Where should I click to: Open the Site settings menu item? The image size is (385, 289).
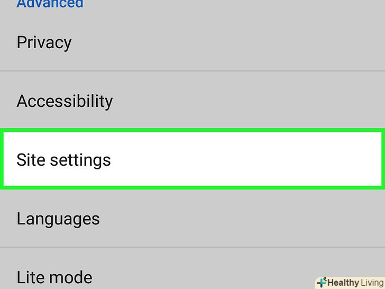click(x=192, y=159)
